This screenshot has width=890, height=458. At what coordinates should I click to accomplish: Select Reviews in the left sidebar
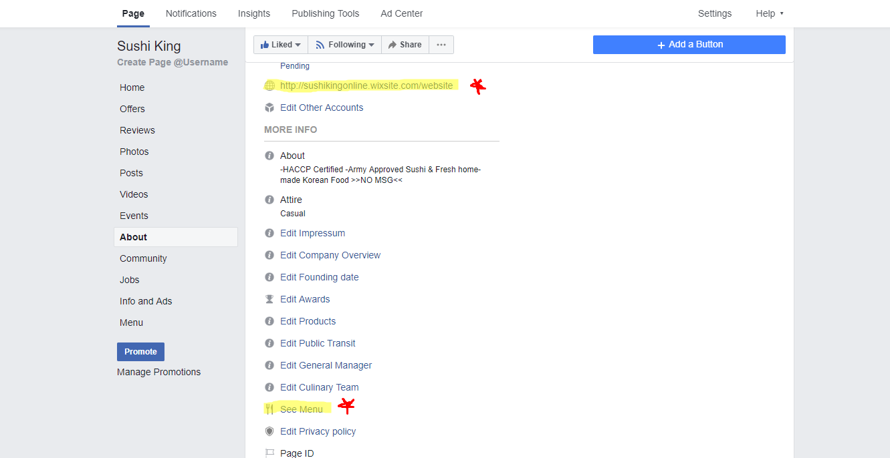click(x=137, y=130)
